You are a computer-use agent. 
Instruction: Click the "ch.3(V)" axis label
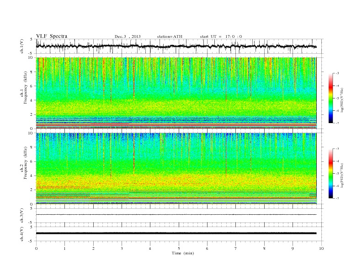[x=22, y=215]
